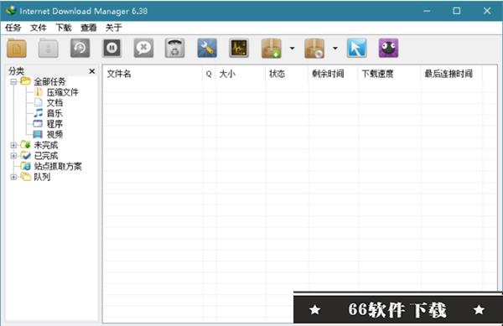503x326 pixels.
Task: Click the pause toolbar icon
Action: (111, 48)
